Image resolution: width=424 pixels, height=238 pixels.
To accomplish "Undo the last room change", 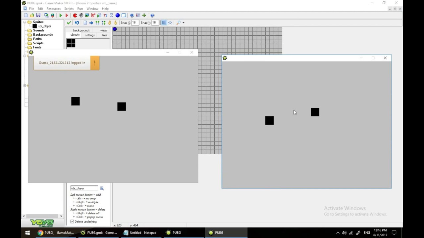I will pos(77,22).
